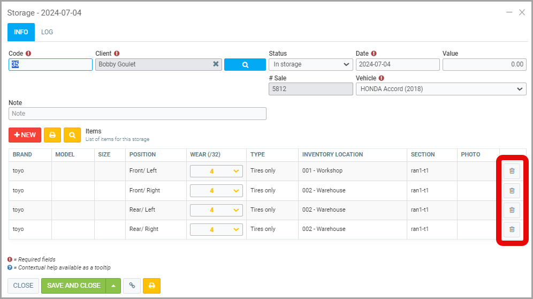Expand the Save and Close options arrow
This screenshot has width=533, height=299.
point(113,286)
